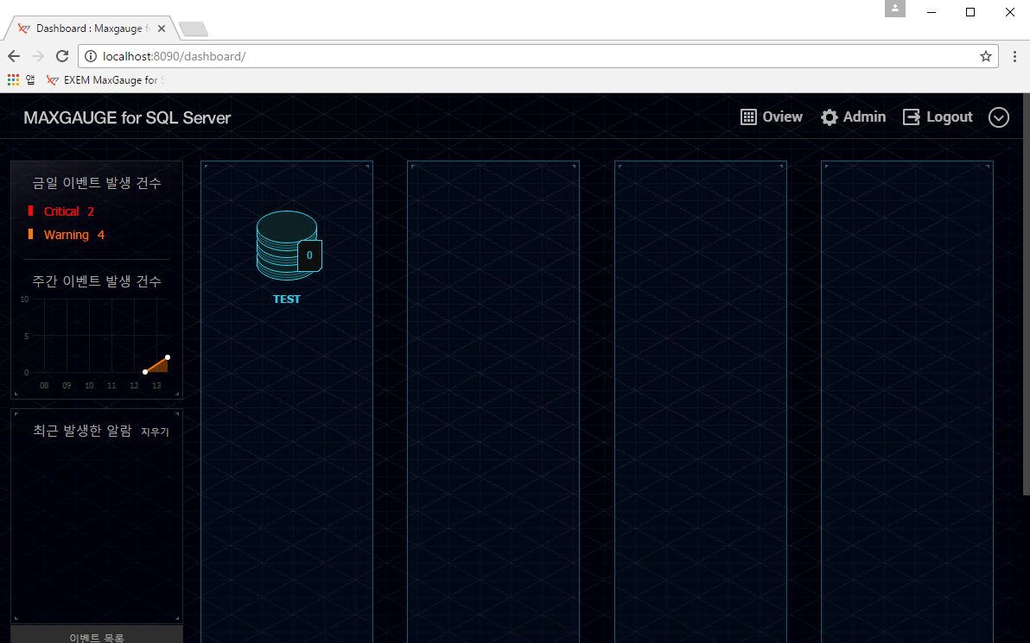This screenshot has height=643, width=1030.
Task: Click the Oview label in header
Action: click(782, 117)
